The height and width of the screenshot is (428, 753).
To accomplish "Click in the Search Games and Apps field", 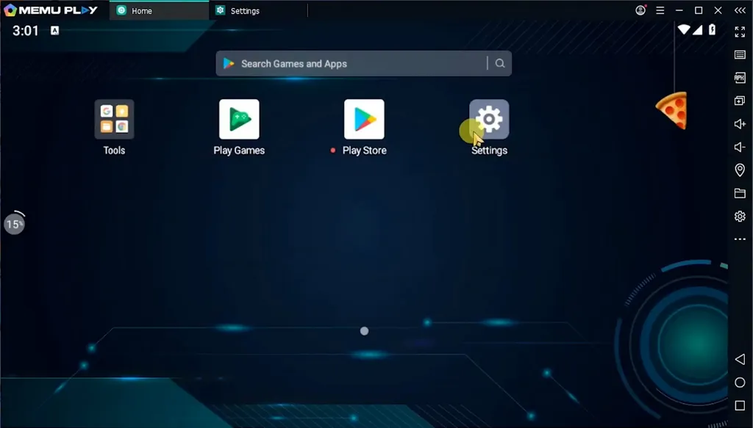I will click(x=363, y=63).
